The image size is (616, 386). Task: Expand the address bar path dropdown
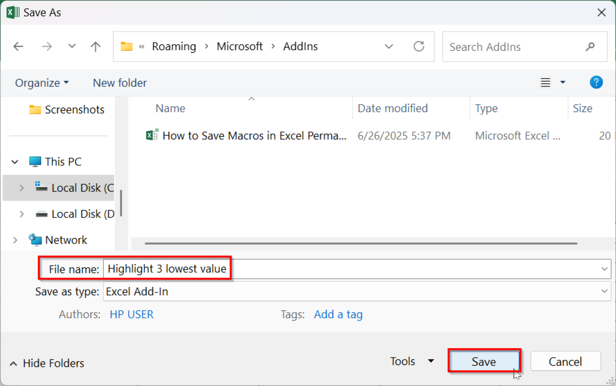click(389, 46)
